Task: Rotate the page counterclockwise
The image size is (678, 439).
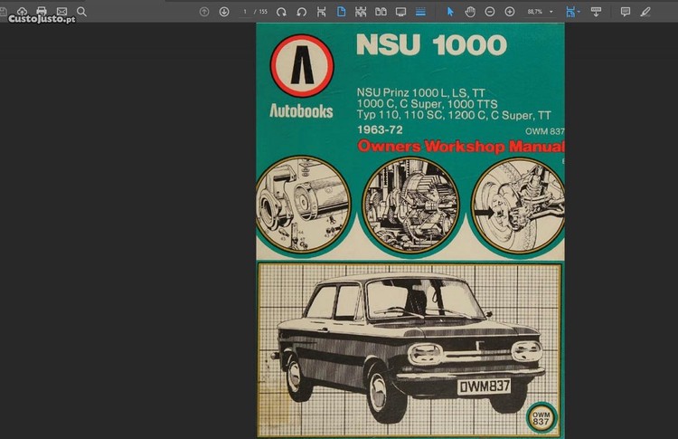Action: pos(302,12)
